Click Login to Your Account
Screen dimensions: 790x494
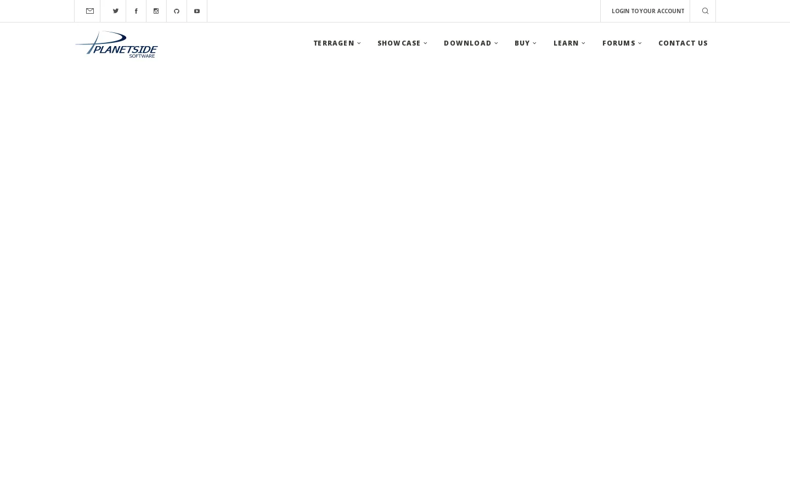(x=648, y=11)
